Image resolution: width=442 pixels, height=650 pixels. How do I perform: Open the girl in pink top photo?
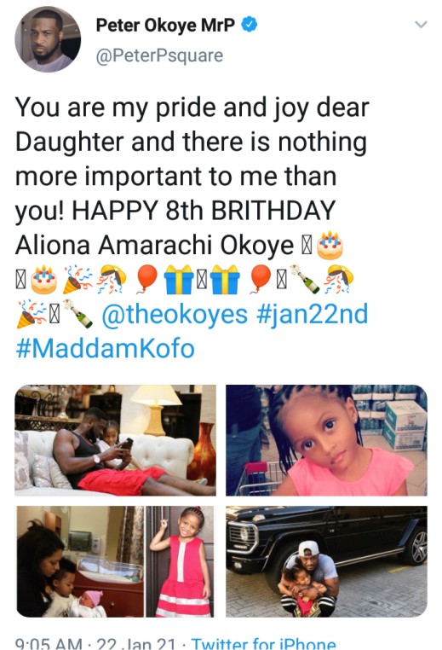326,440
